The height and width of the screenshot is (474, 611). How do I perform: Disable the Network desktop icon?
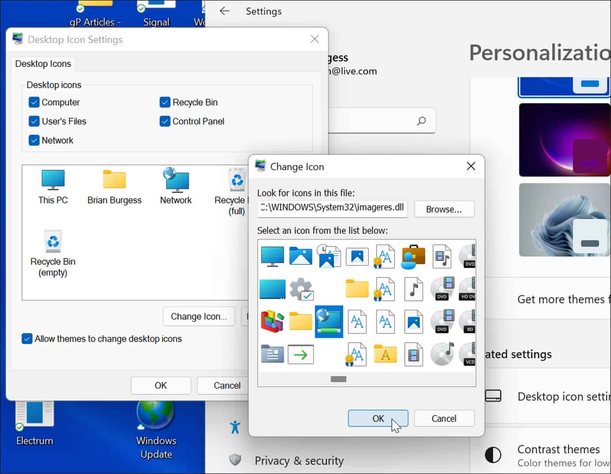click(34, 140)
